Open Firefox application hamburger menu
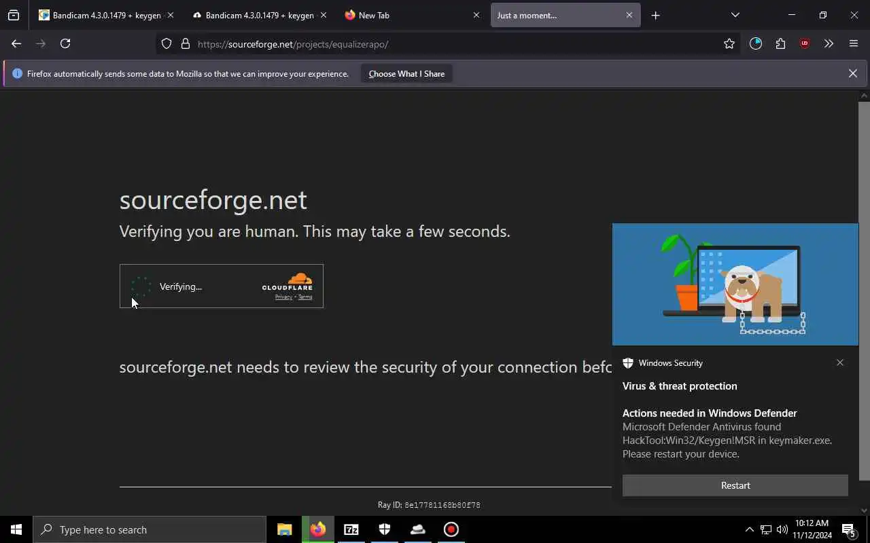This screenshot has height=543, width=870. click(x=854, y=43)
